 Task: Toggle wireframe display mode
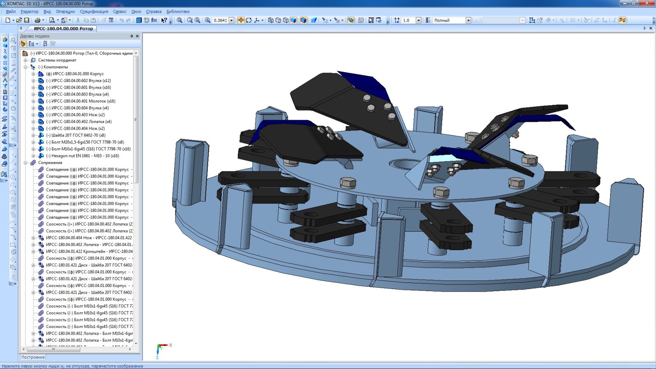click(x=271, y=20)
